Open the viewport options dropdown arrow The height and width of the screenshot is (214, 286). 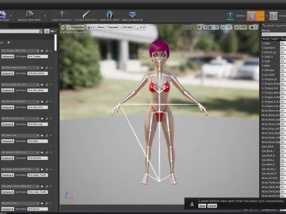click(x=63, y=27)
